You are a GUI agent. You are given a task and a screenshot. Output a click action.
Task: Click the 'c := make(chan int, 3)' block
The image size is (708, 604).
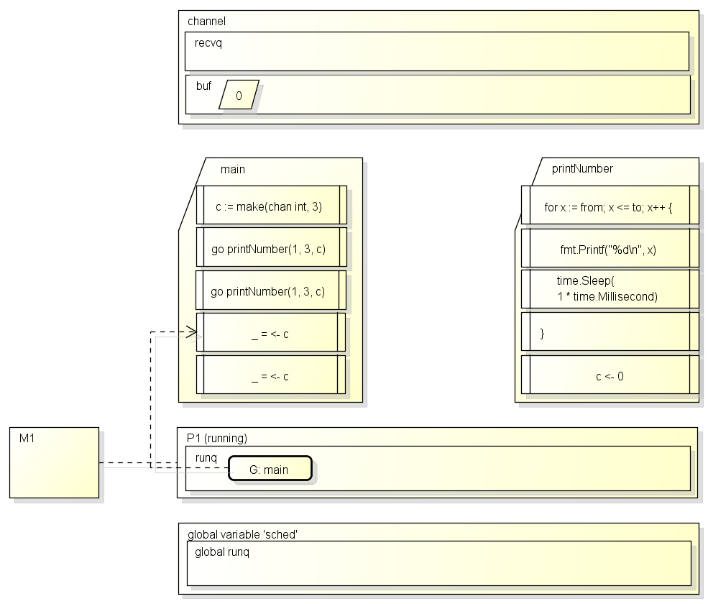tap(272, 205)
